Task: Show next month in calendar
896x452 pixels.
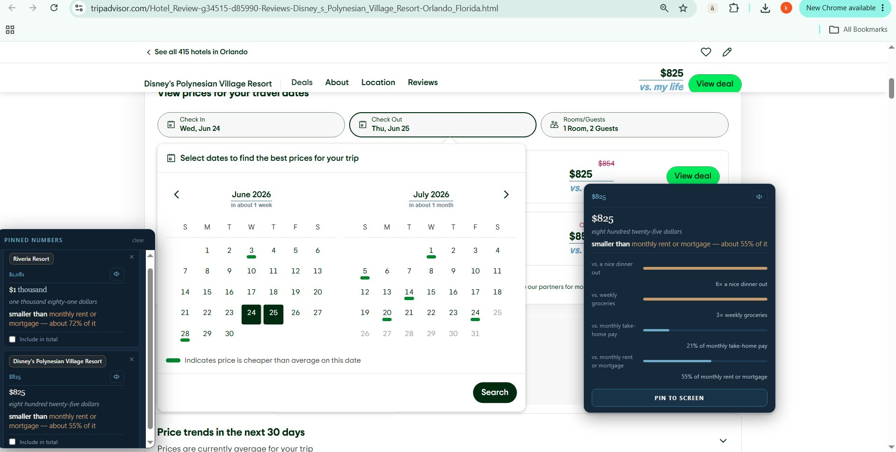Action: tap(506, 194)
